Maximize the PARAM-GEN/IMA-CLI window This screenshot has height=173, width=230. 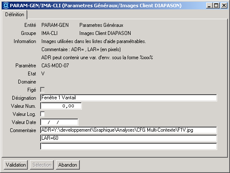[216, 6]
